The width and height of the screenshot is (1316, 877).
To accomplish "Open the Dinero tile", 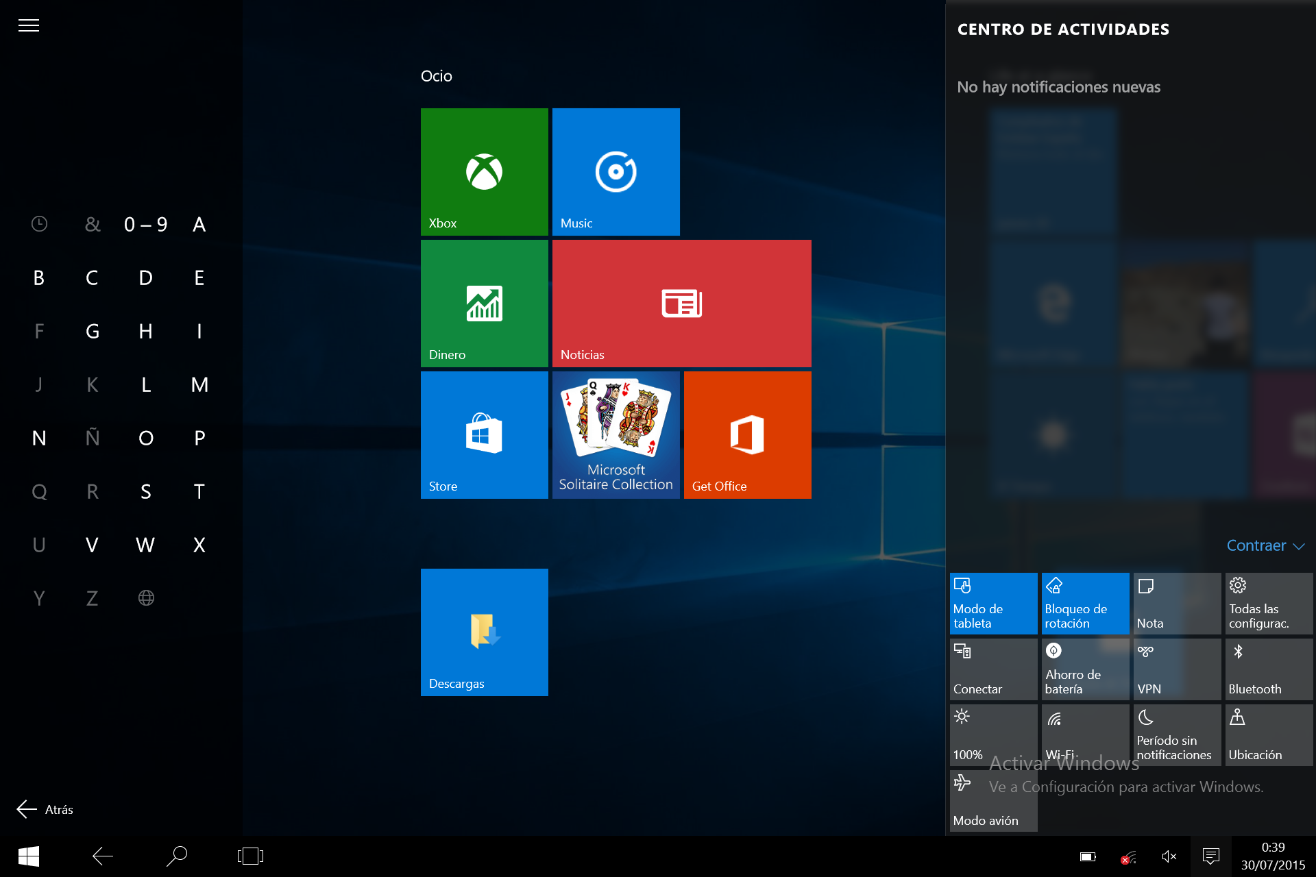I will point(484,303).
